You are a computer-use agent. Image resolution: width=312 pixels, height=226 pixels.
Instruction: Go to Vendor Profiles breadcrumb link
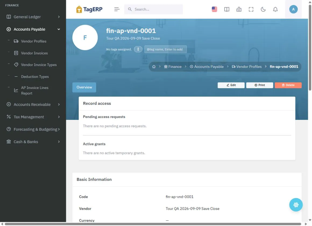point(247,67)
